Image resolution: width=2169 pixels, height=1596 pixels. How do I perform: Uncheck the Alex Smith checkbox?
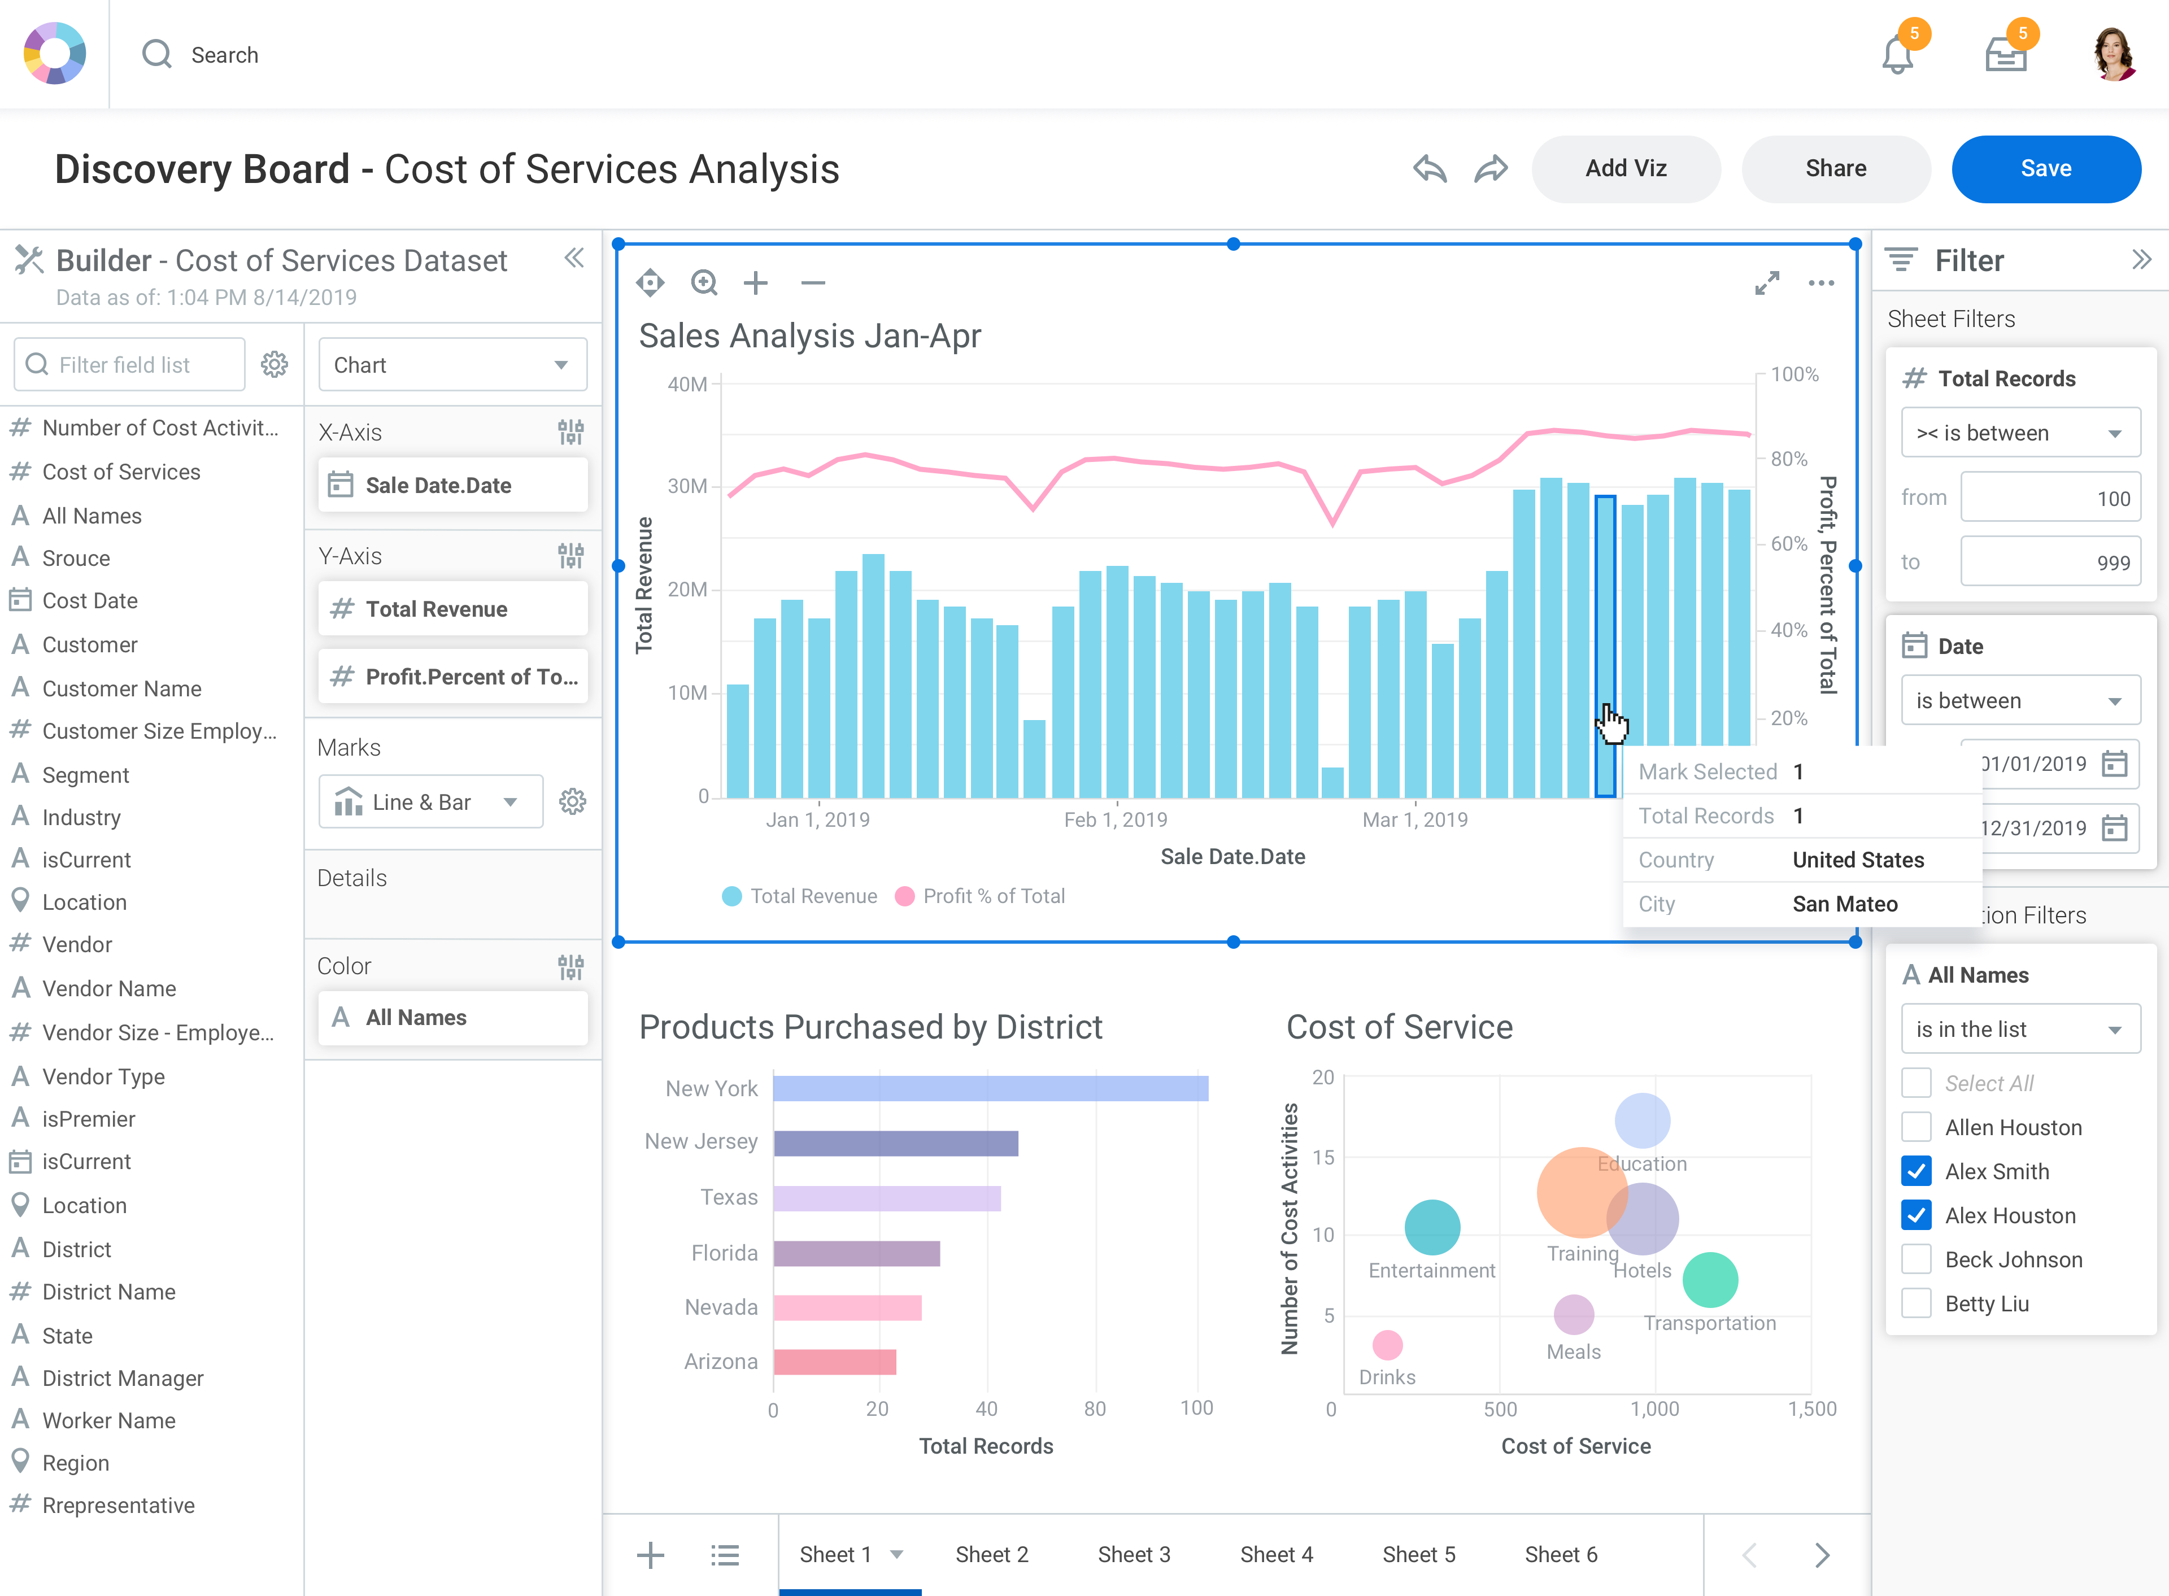pyautogui.click(x=1917, y=1172)
